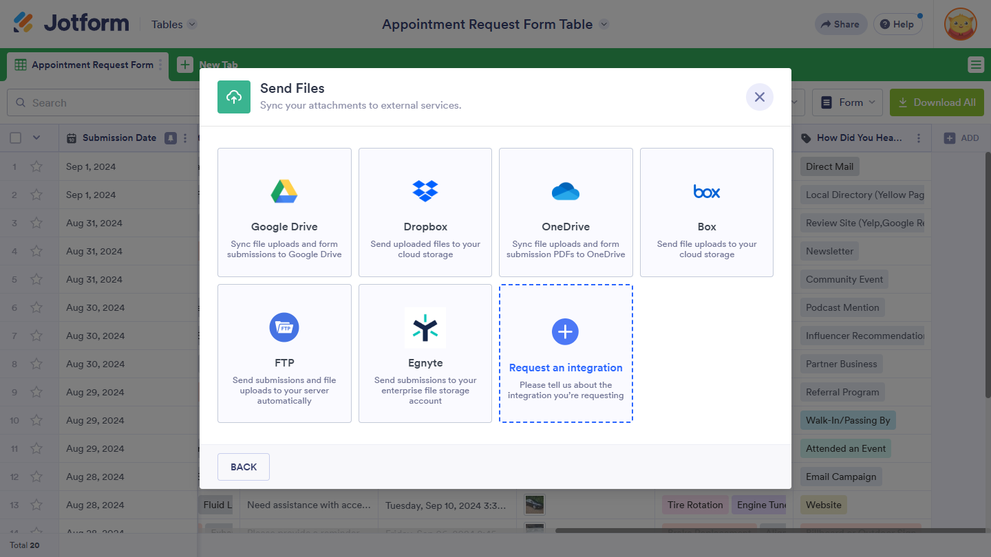Open the Help button
Viewport: 991px width, 557px height.
pos(897,24)
